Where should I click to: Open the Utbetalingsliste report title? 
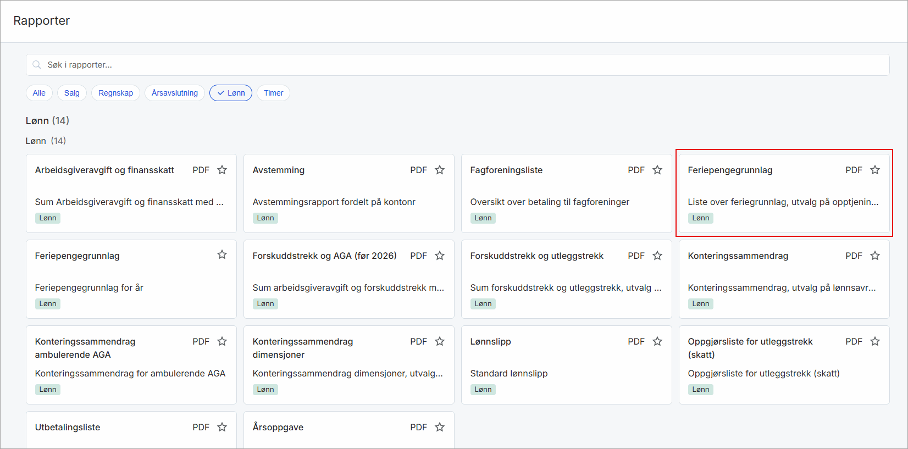pos(68,428)
